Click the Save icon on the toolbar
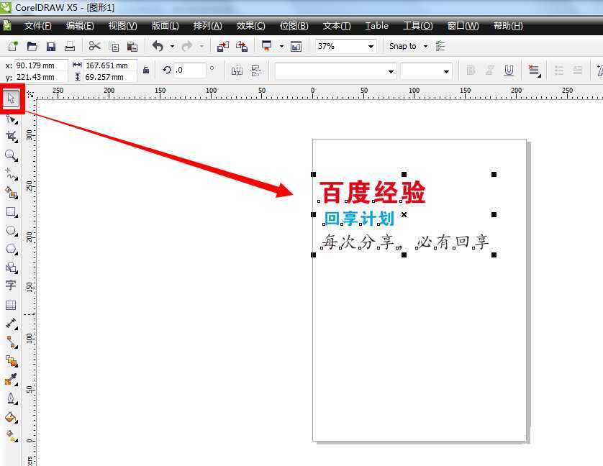Screen dimensions: 603x466 (50, 46)
